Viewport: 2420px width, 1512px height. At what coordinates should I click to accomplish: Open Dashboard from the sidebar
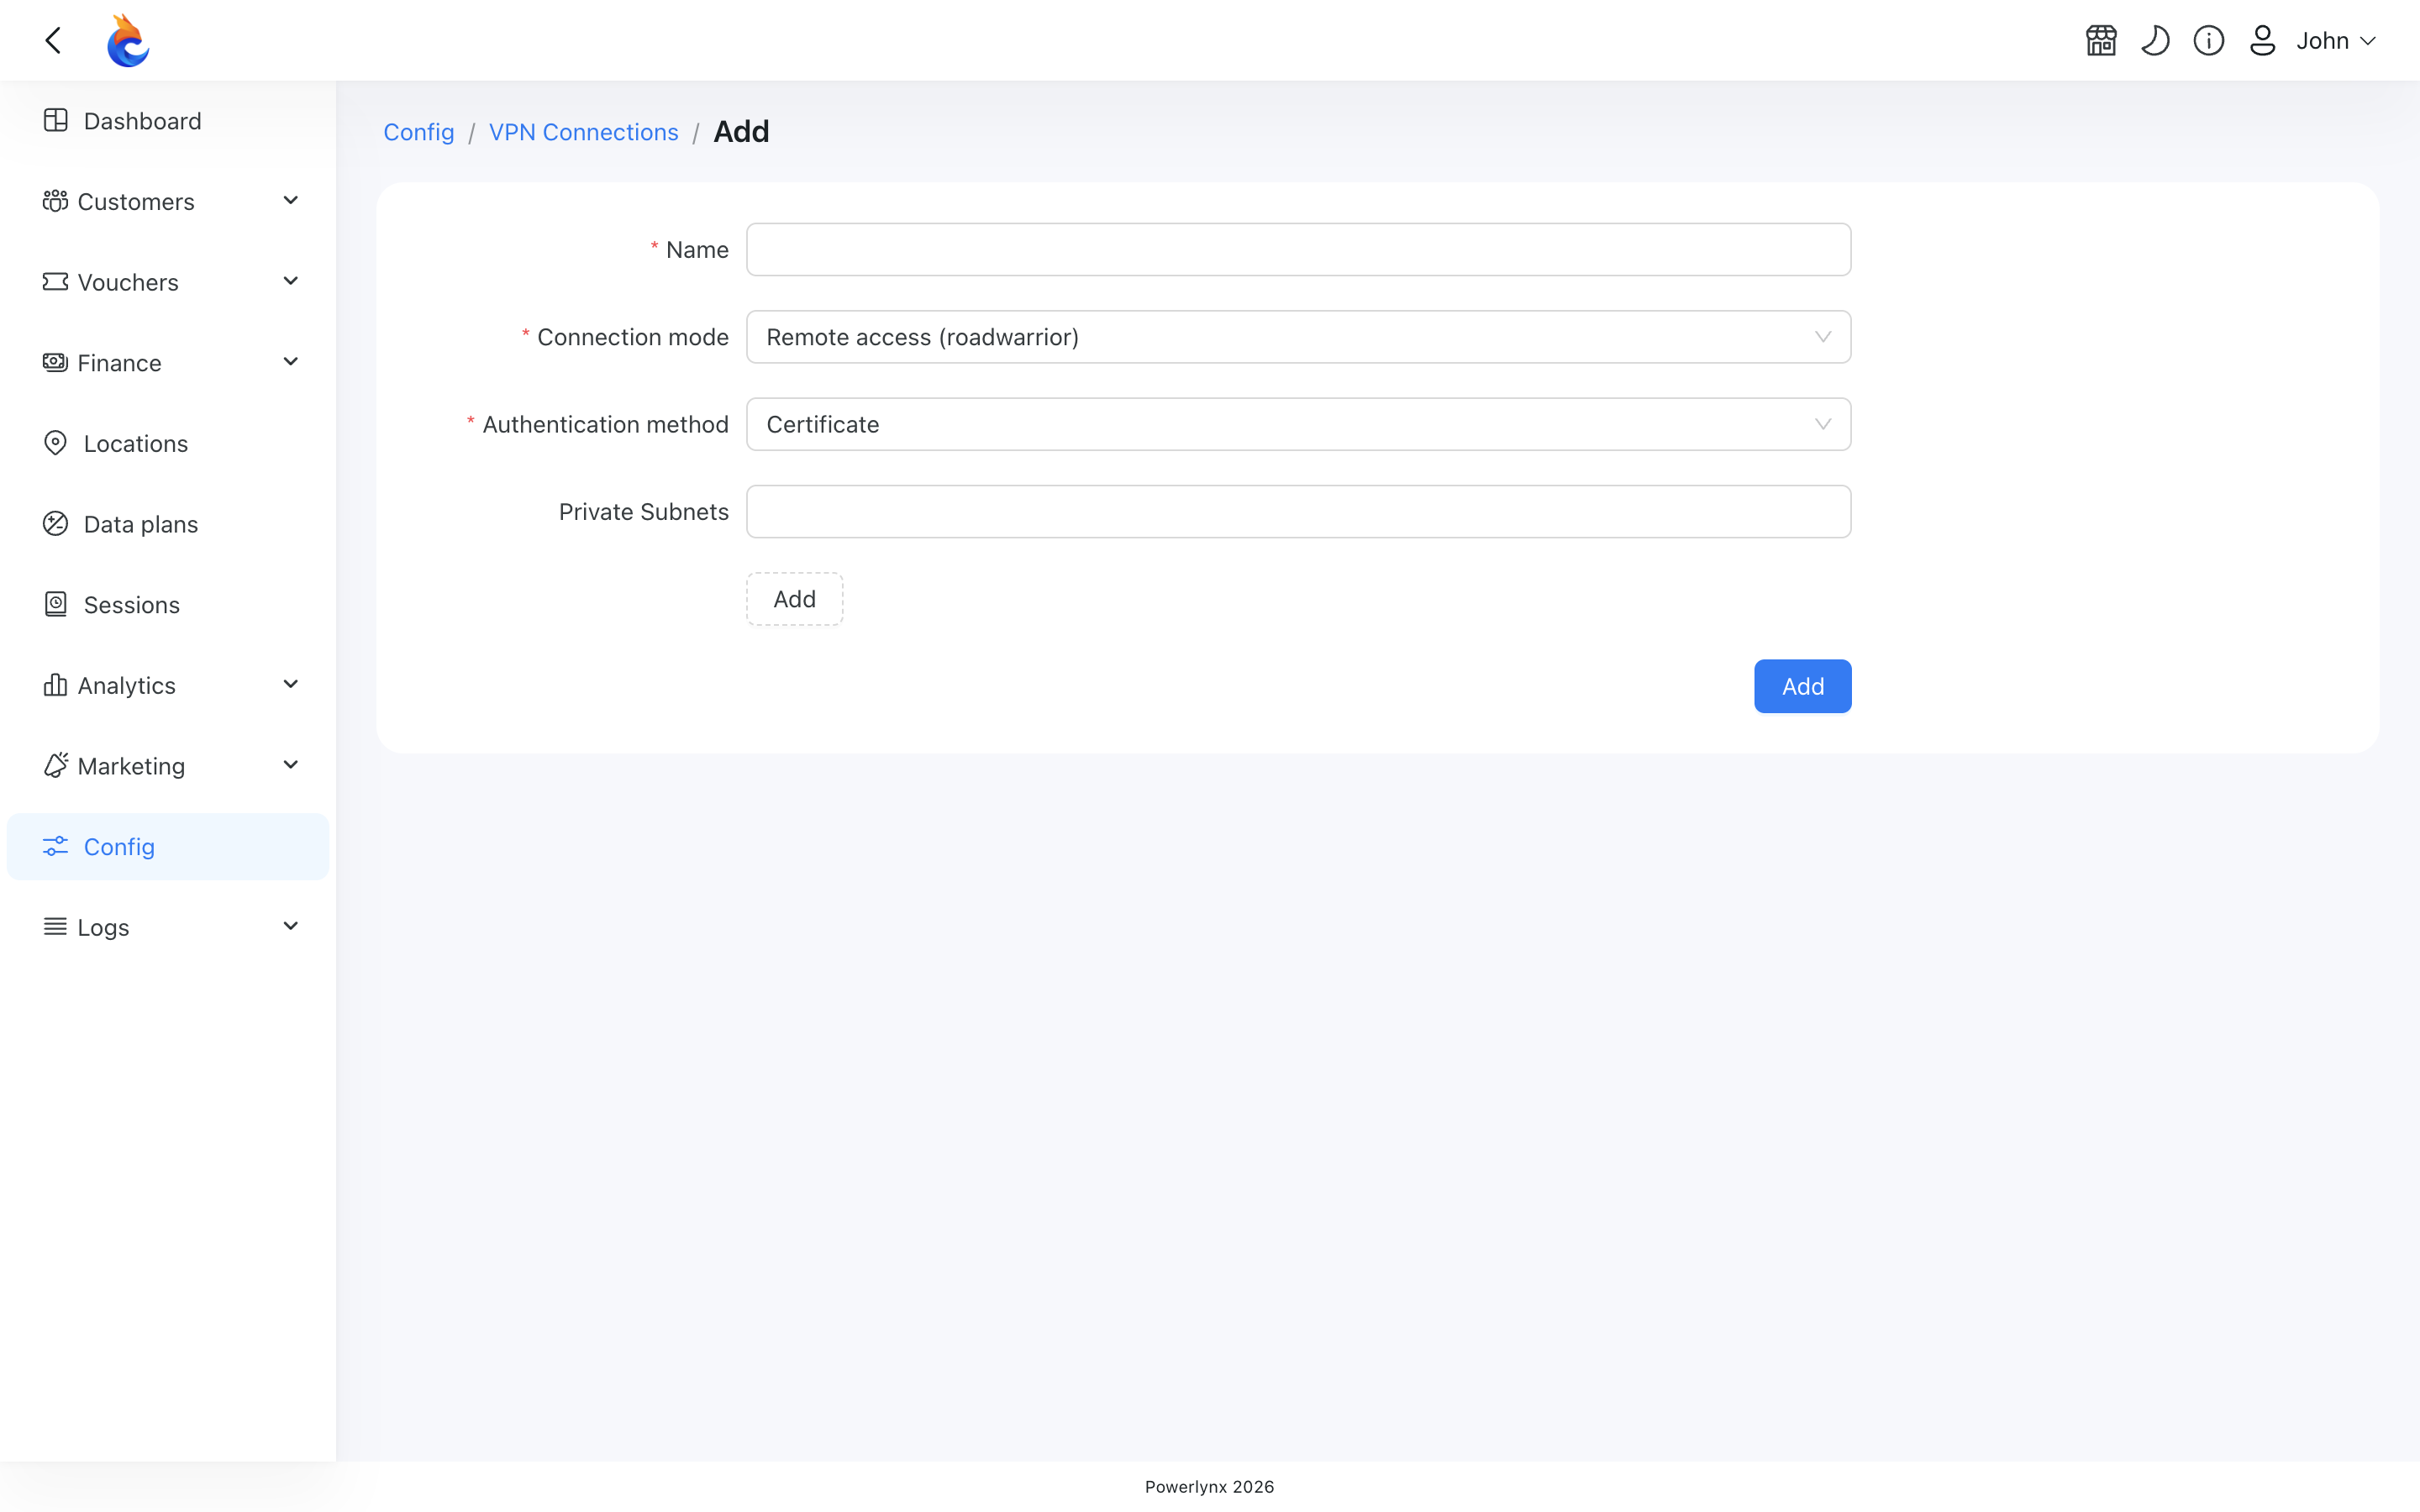point(168,121)
